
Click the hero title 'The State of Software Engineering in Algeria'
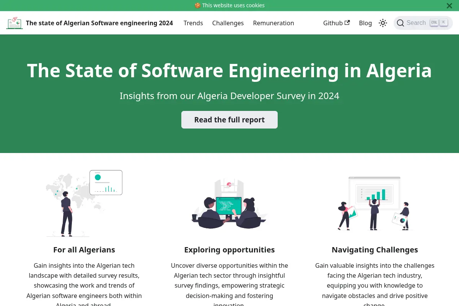229,71
